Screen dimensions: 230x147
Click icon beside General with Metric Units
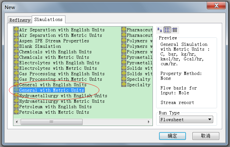tap(16, 90)
